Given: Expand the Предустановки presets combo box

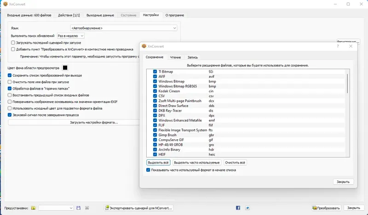Looking at the screenshot, I should pos(56,208).
